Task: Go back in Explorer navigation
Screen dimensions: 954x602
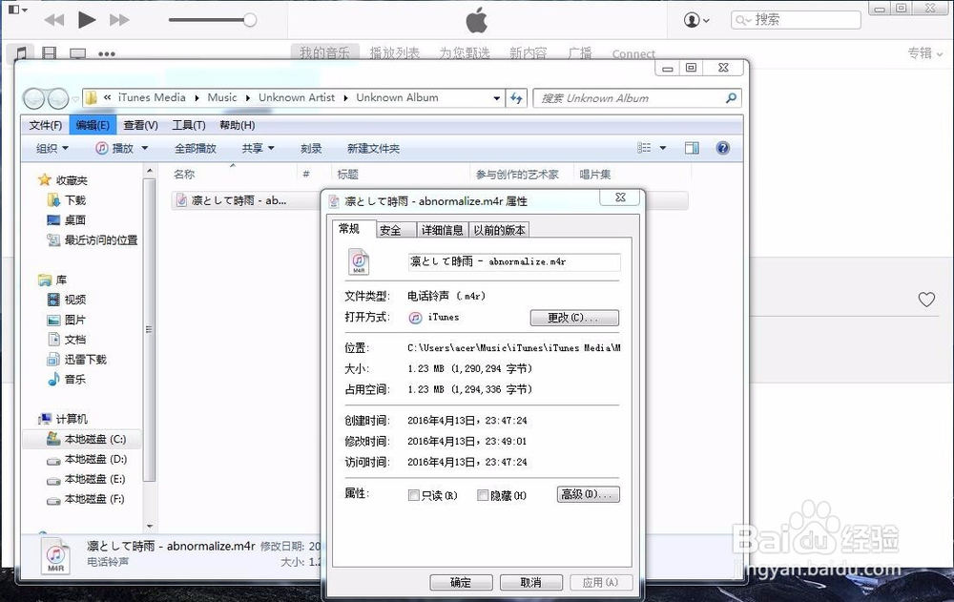Action: (34, 98)
